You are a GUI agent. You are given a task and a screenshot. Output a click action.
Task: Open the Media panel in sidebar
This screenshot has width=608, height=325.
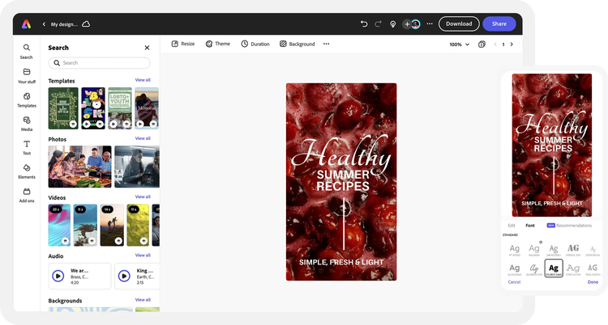point(27,124)
